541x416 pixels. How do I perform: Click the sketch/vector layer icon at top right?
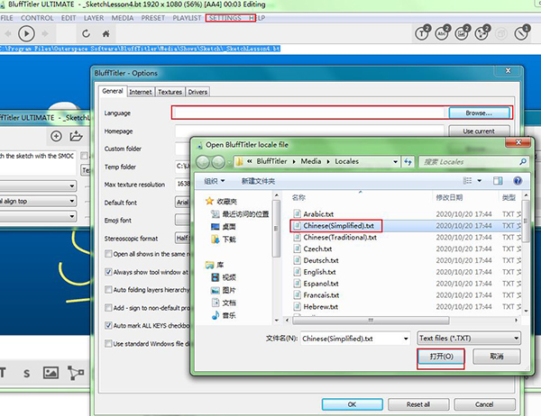[x=482, y=33]
